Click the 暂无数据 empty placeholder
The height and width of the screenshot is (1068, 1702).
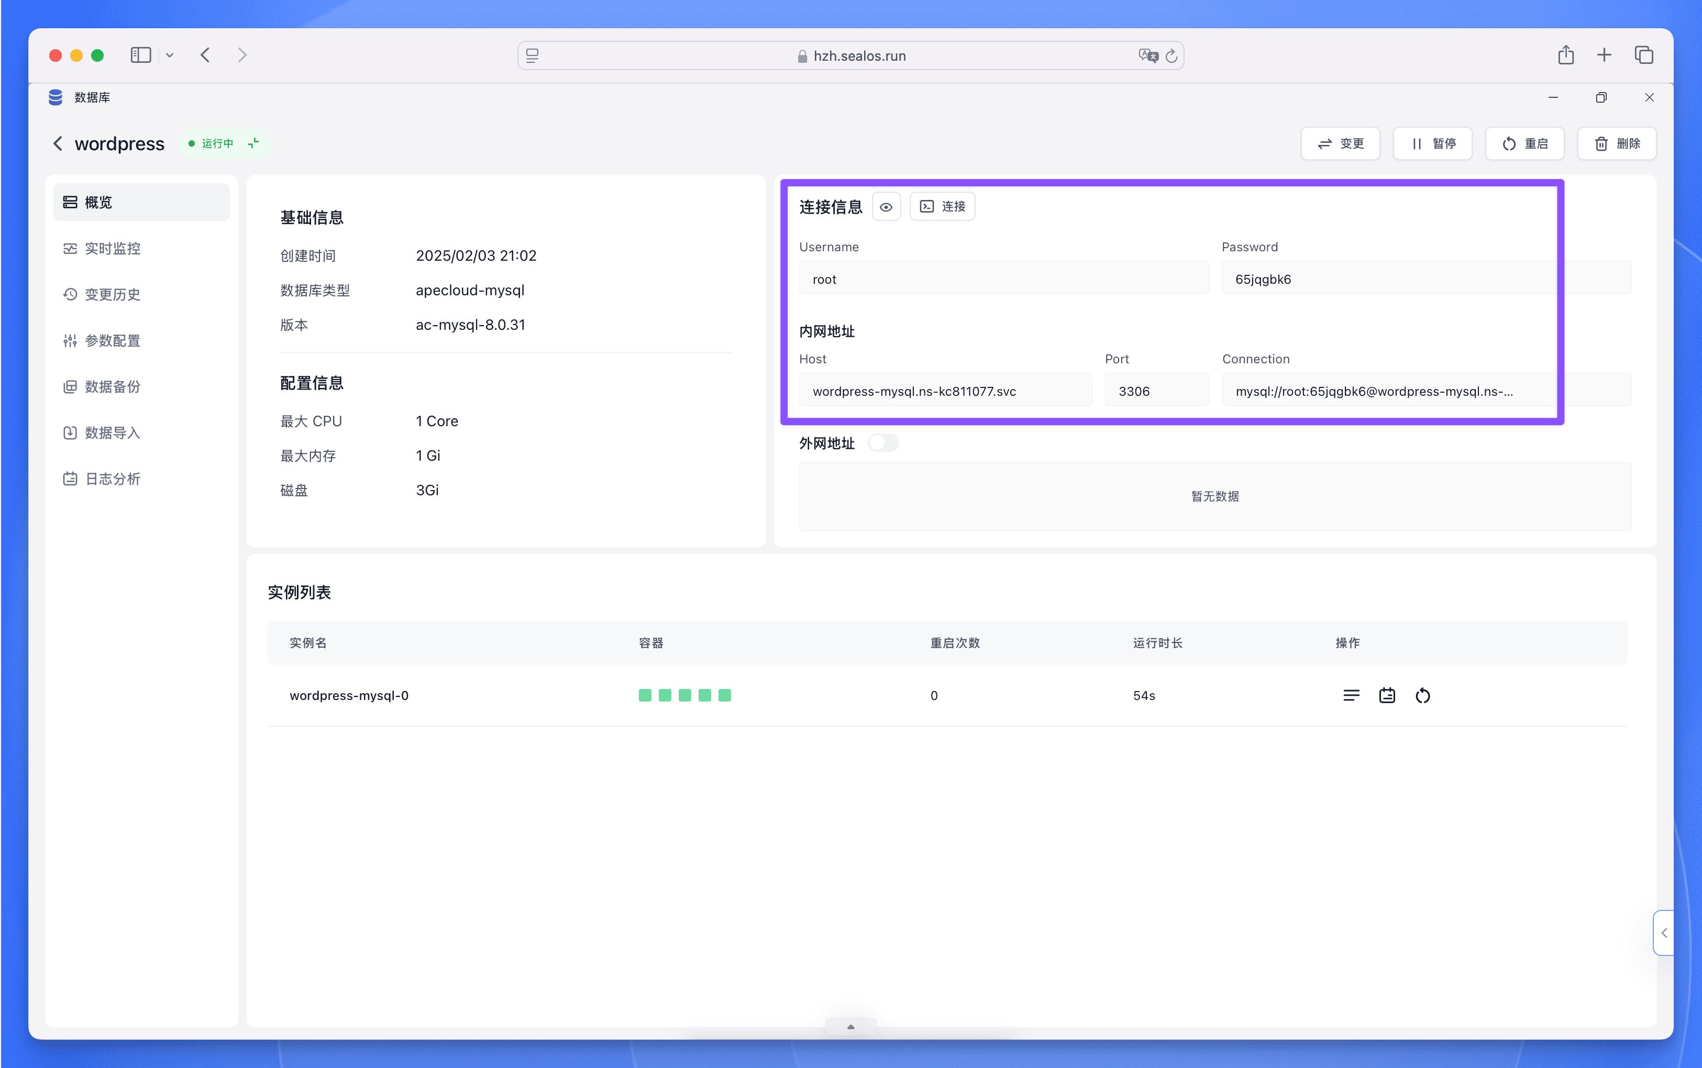pyautogui.click(x=1214, y=496)
